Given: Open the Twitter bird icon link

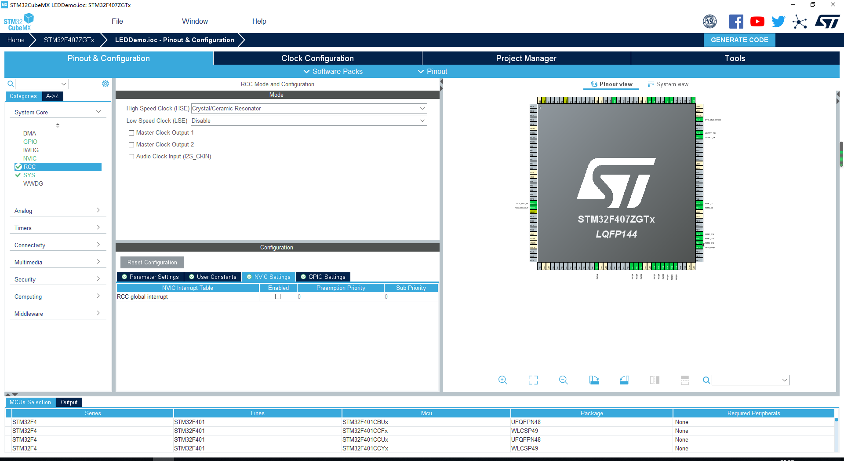Looking at the screenshot, I should tap(779, 21).
